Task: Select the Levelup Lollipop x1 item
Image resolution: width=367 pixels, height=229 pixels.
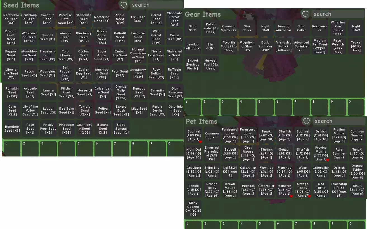Action: [193, 46]
